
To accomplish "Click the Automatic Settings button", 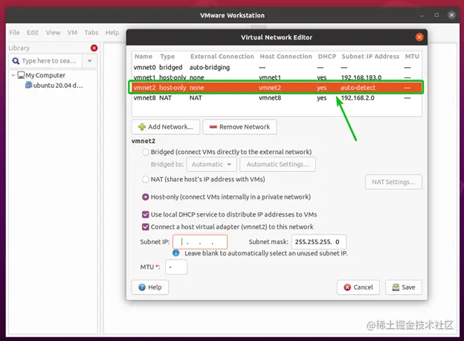I will [277, 165].
